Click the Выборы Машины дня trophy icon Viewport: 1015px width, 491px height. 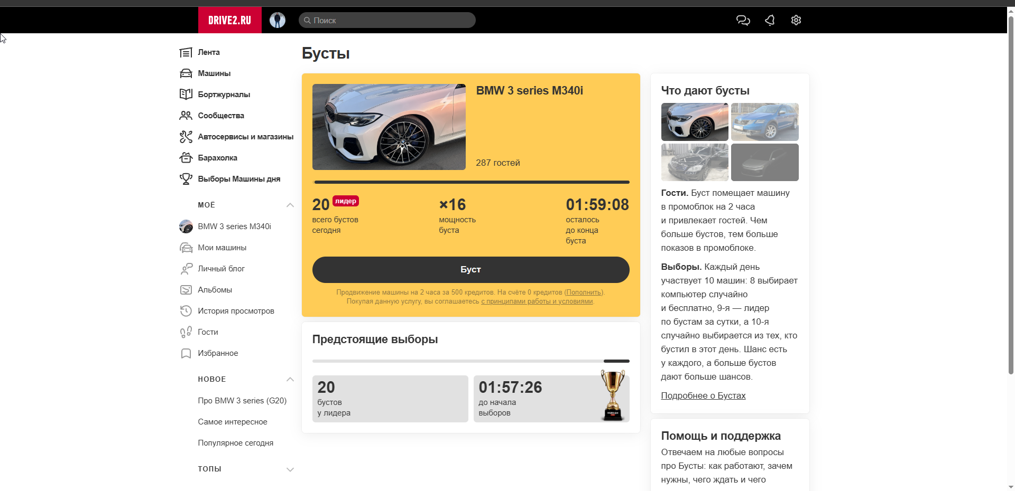coord(186,179)
